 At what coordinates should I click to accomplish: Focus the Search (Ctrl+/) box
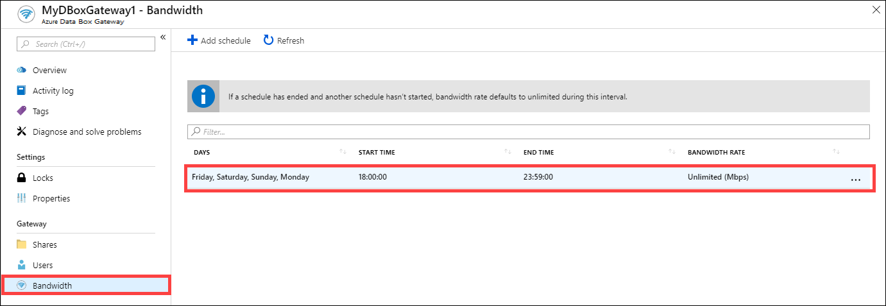tap(85, 44)
